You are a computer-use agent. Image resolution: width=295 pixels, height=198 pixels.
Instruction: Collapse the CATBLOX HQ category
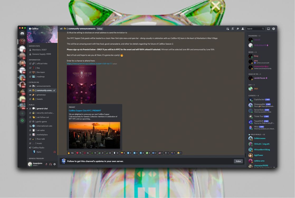click(x=34, y=82)
